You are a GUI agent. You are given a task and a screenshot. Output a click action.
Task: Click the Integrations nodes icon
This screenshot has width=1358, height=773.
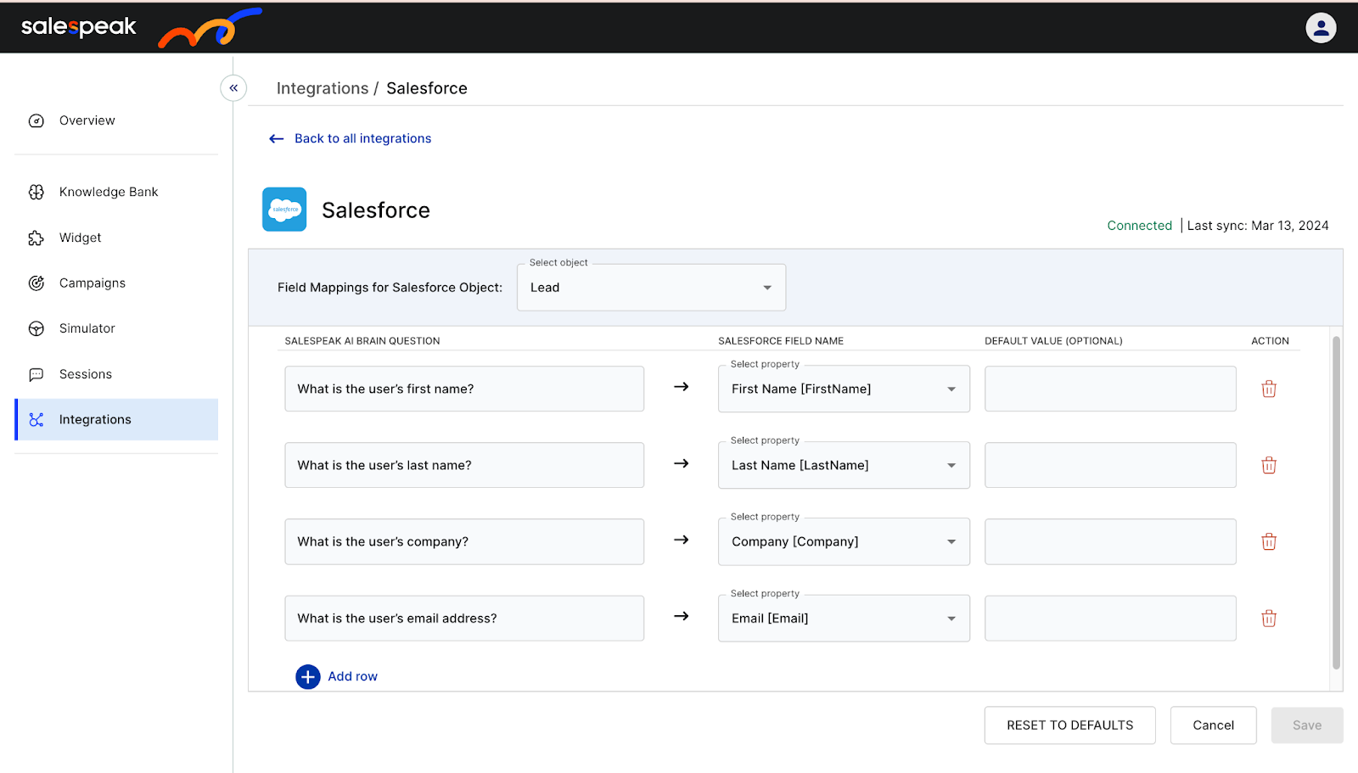pos(36,420)
